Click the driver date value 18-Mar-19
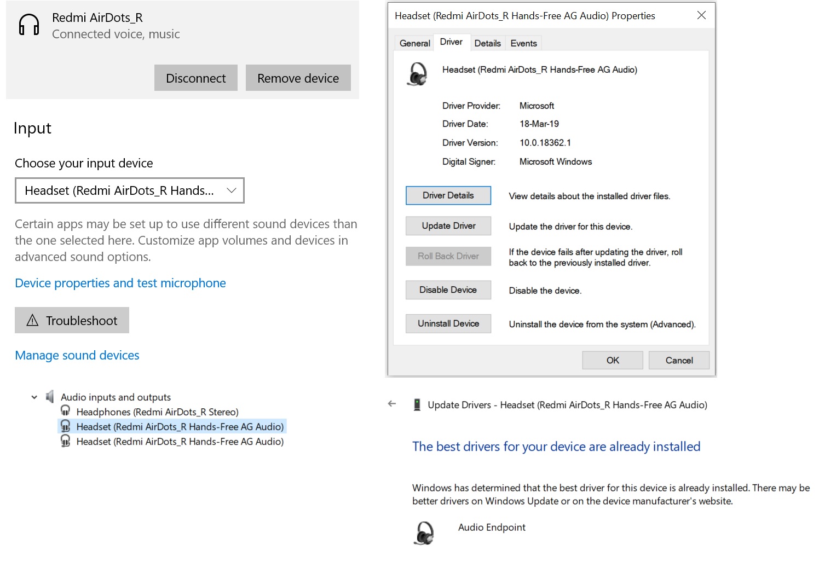Screen dimensions: 819x585 pyautogui.click(x=539, y=124)
